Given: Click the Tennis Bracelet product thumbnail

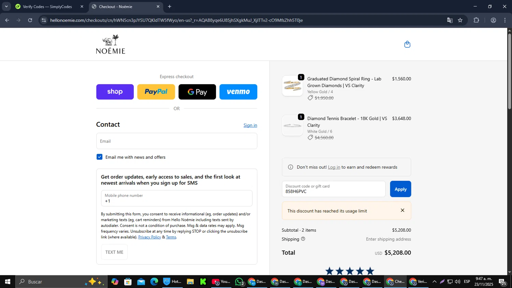Looking at the screenshot, I should point(293,126).
